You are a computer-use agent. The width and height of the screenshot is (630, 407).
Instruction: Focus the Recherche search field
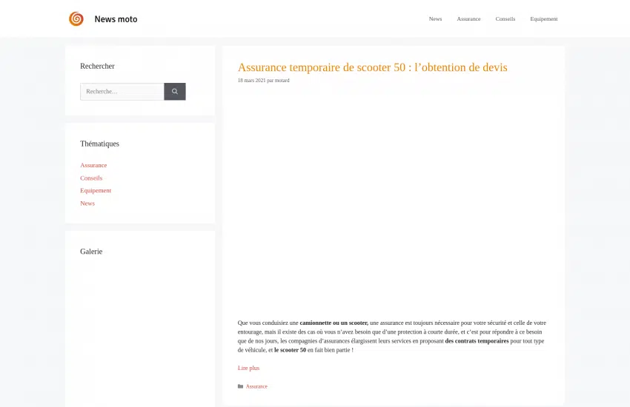coord(122,92)
